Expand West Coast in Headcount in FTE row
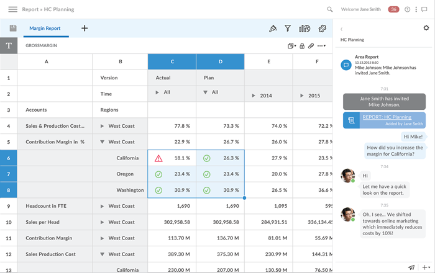The width and height of the screenshot is (435, 273). [x=103, y=206]
